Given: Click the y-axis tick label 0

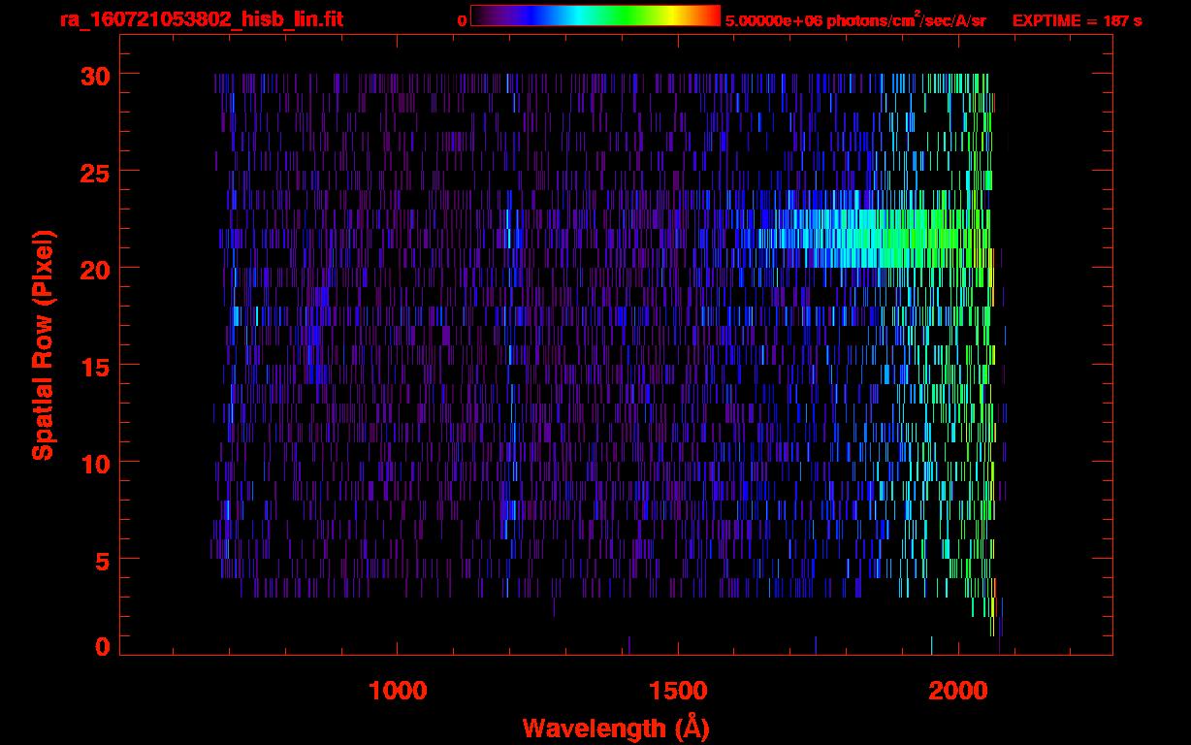Looking at the screenshot, I should point(102,646).
